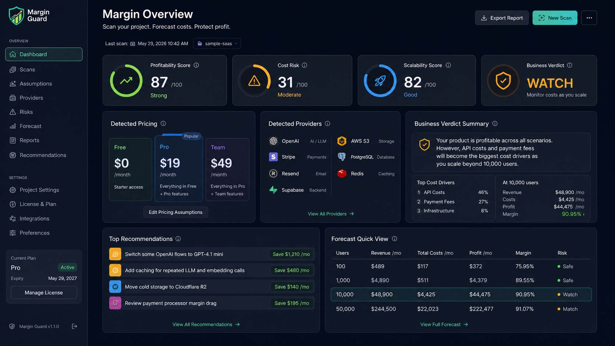
Task: Open the sample-saas project dropdown
Action: pyautogui.click(x=217, y=43)
